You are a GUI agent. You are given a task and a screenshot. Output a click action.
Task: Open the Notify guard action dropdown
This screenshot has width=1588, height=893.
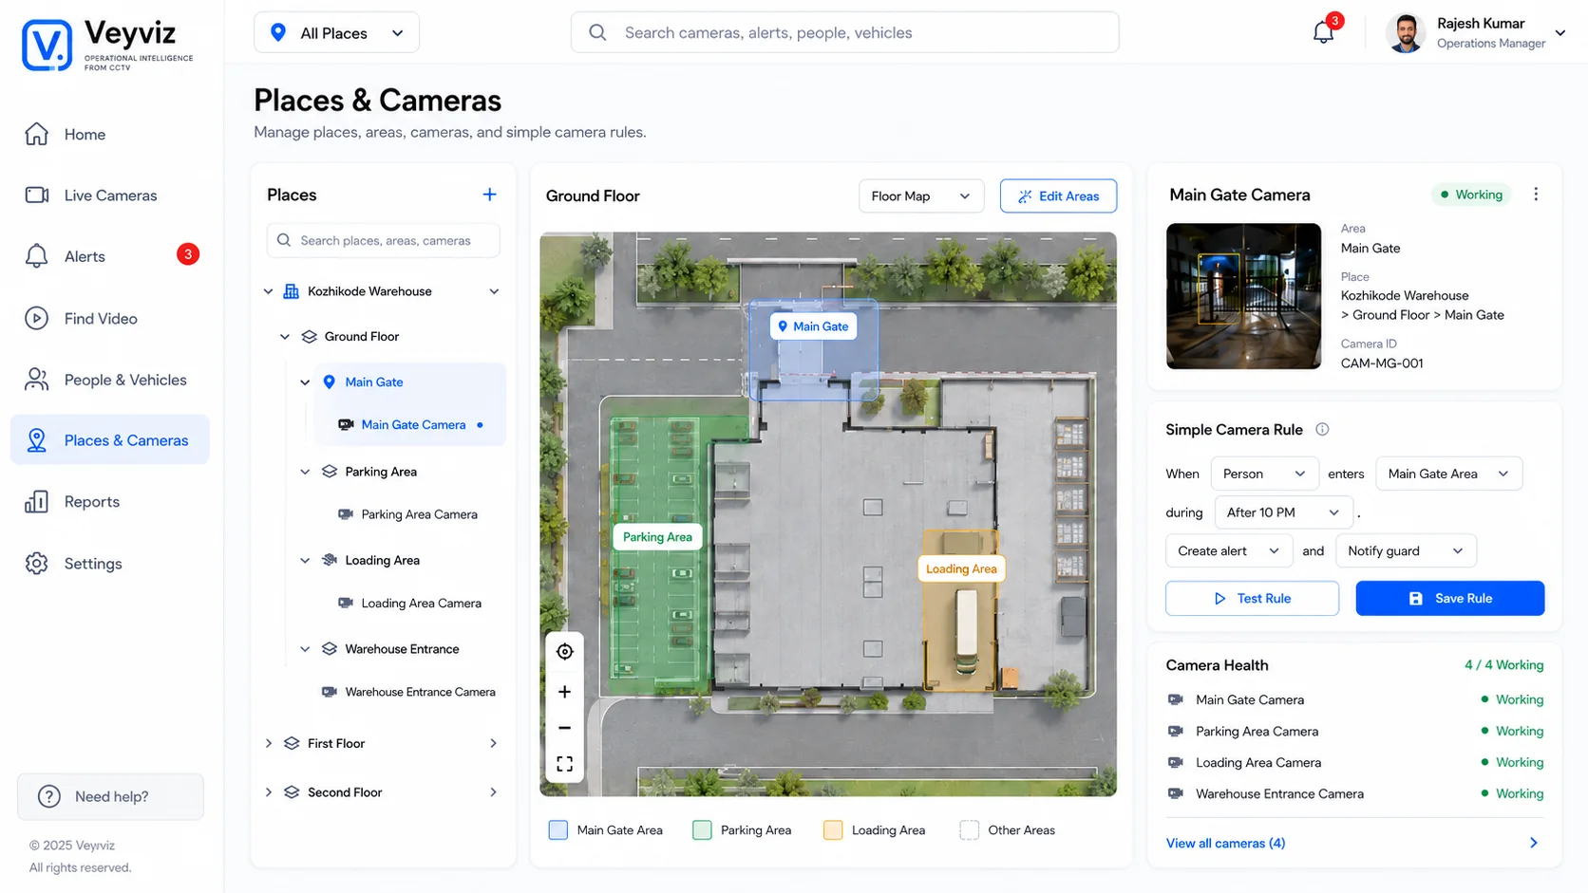pos(1406,551)
